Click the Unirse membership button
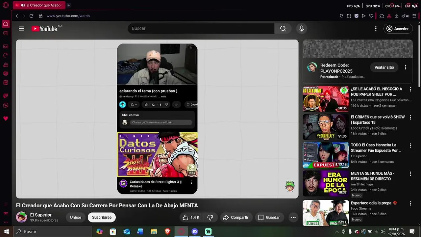Viewport: 421px width, 237px height. 75,217
